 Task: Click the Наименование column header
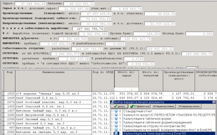53,72
